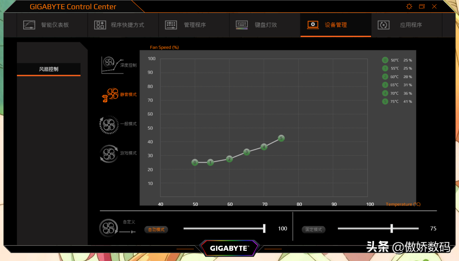The width and height of the screenshot is (459, 261).
Task: Click the sun-shaped settings icon in title bar
Action: click(409, 7)
